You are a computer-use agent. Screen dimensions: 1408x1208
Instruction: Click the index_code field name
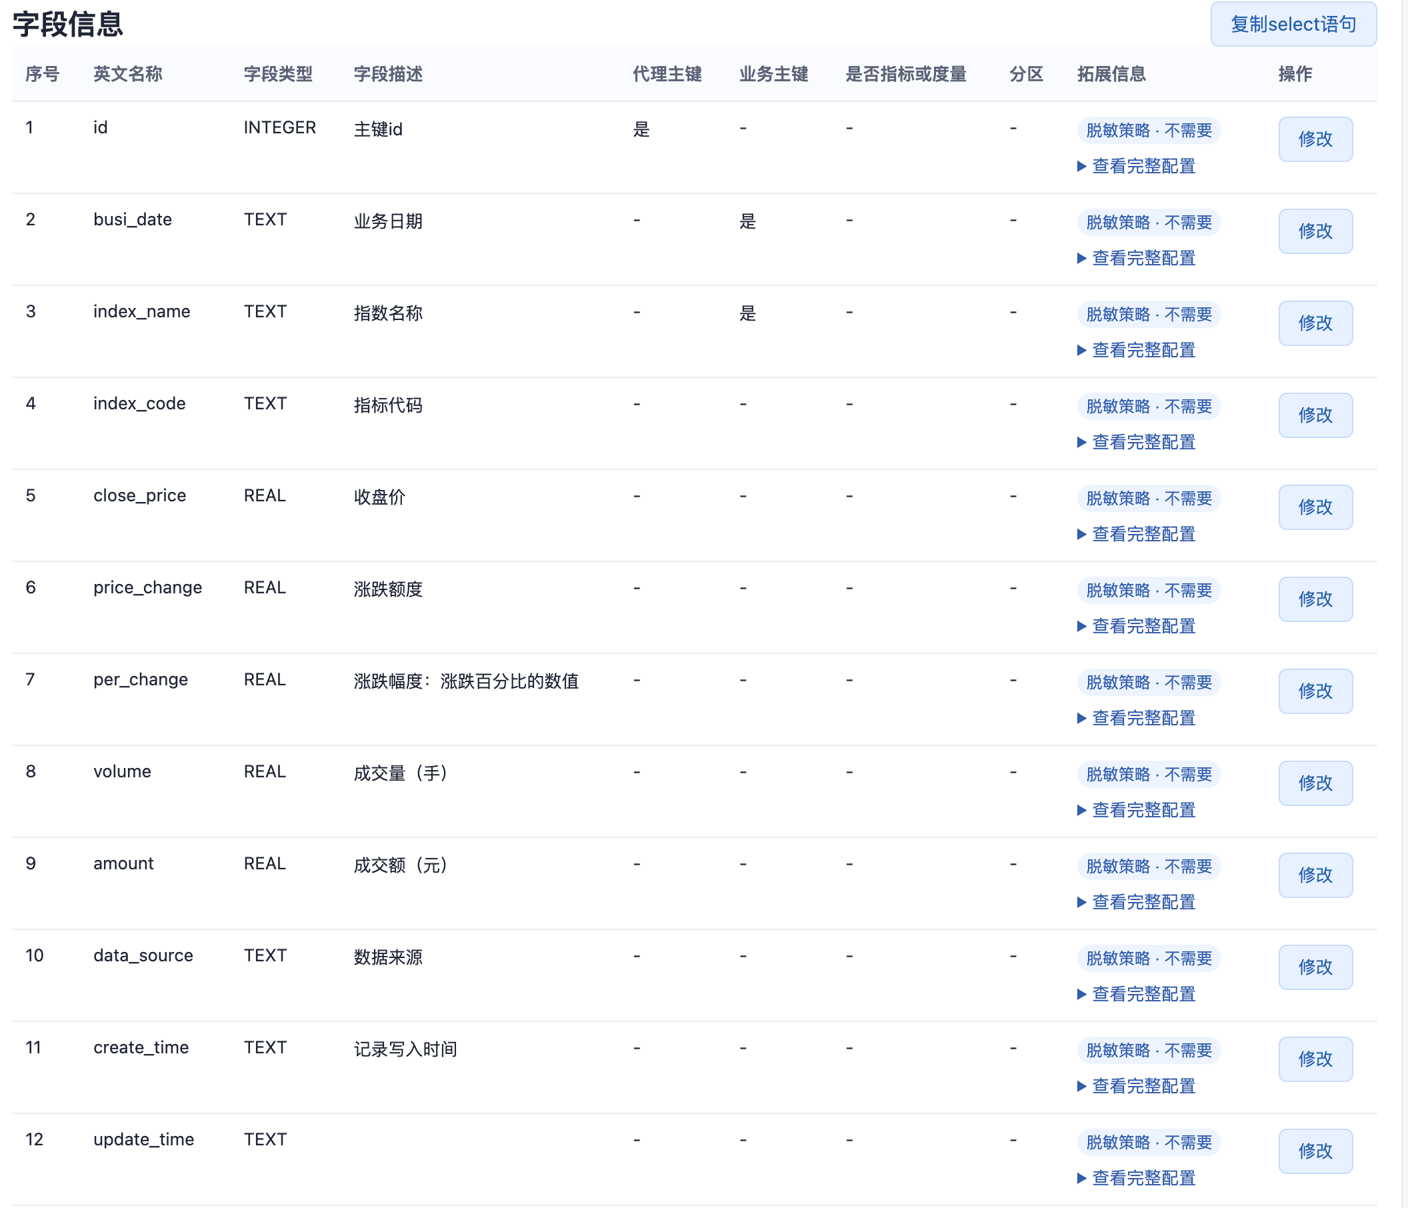[x=139, y=403]
